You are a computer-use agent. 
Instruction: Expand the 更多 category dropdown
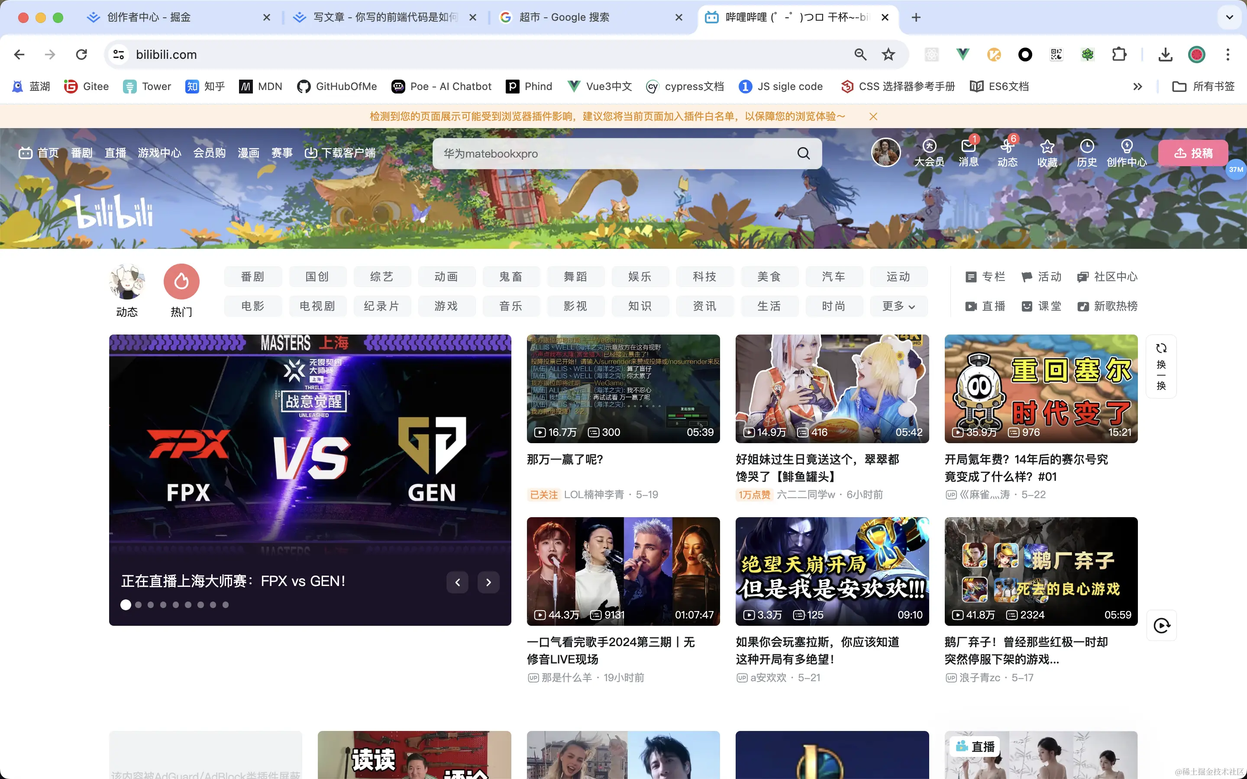pos(899,306)
